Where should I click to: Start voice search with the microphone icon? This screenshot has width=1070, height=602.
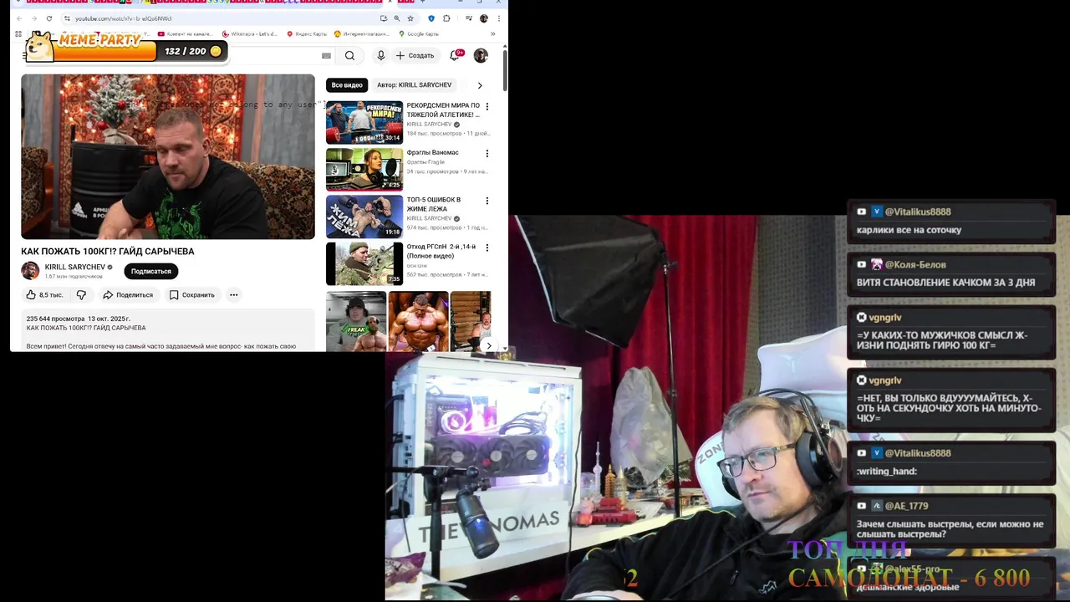click(x=380, y=55)
